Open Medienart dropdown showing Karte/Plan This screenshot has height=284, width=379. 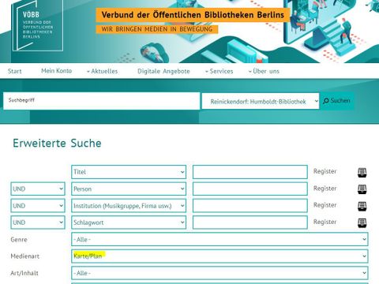(x=220, y=256)
